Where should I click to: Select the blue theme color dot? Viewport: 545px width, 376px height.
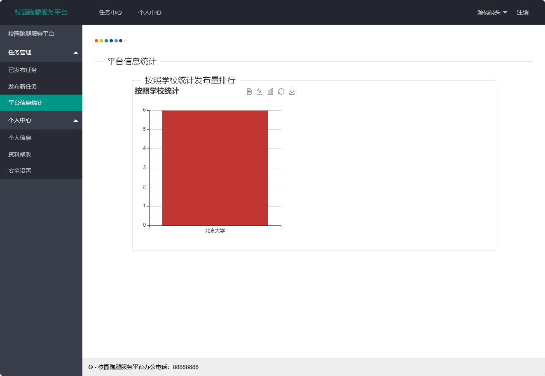tap(116, 41)
